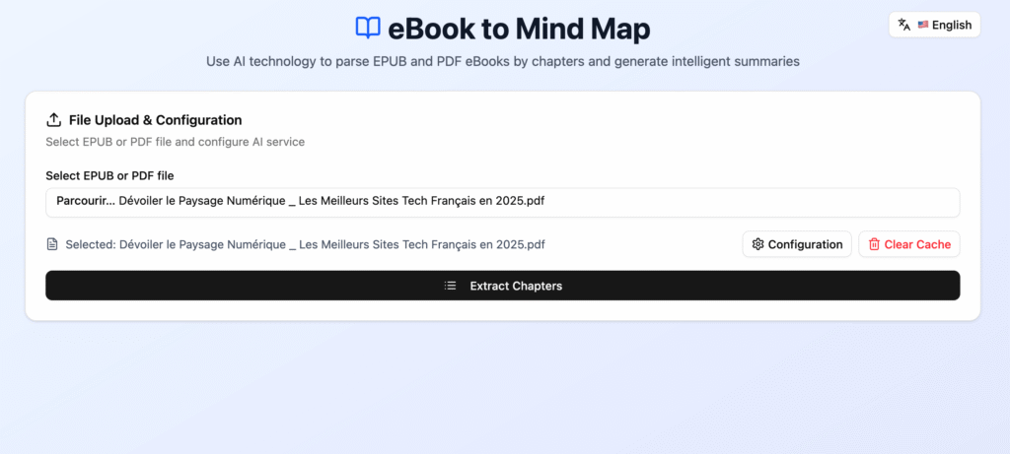Click the trash can icon in Clear Cache
Viewport: 1010px width, 454px height.
[x=874, y=244]
